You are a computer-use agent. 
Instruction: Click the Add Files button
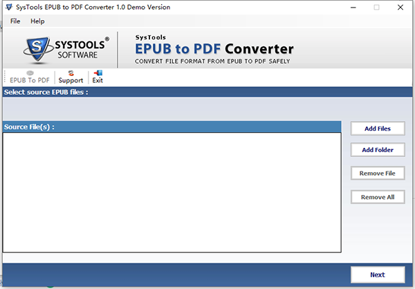pos(378,129)
